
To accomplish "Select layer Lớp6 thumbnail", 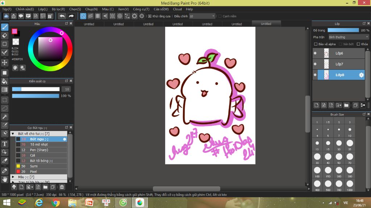I will pos(326,53).
